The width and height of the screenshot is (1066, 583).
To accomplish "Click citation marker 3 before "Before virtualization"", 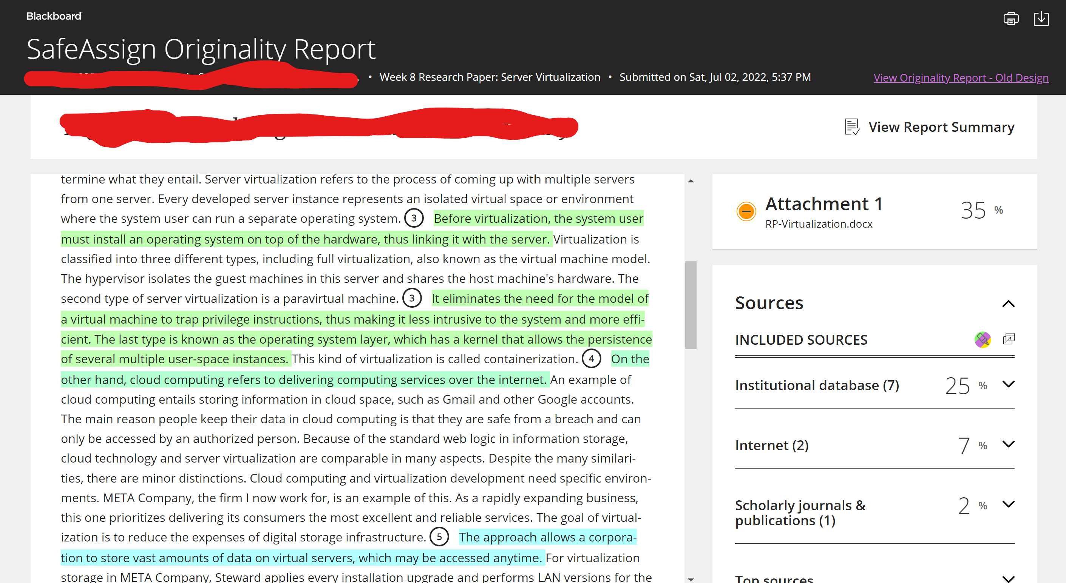I will [413, 219].
